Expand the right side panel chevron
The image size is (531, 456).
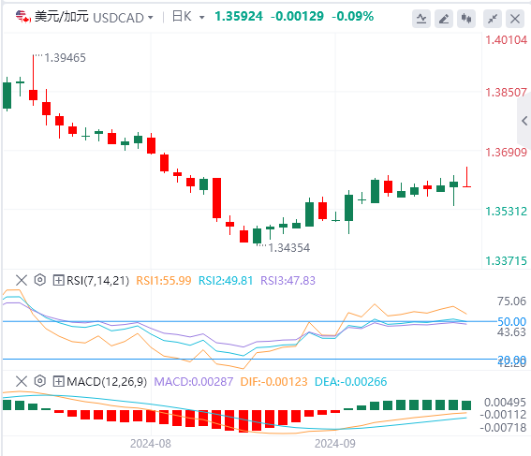coord(524,121)
